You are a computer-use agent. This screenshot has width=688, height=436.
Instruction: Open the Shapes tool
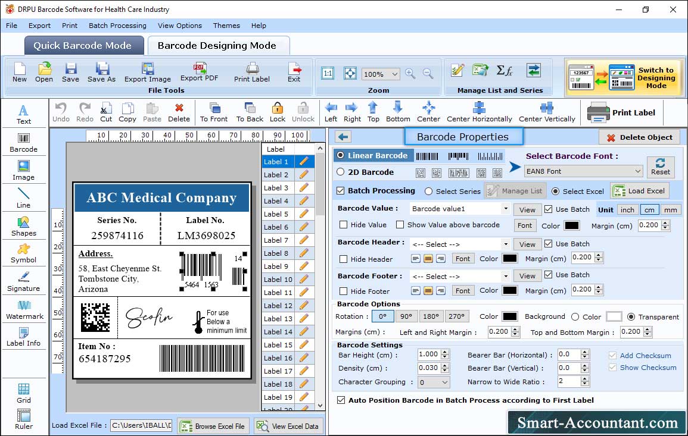tap(24, 227)
